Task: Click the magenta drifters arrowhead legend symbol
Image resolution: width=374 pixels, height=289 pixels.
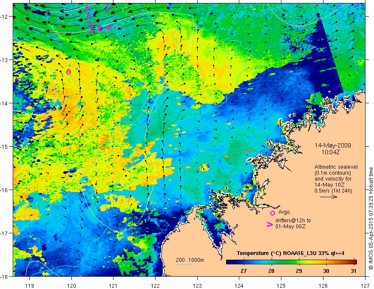Action: coord(270,224)
